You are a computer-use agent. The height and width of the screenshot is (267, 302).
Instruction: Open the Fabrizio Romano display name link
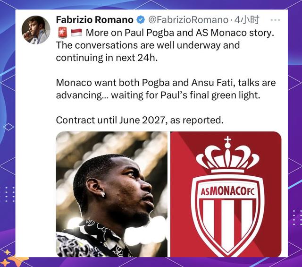click(x=94, y=20)
